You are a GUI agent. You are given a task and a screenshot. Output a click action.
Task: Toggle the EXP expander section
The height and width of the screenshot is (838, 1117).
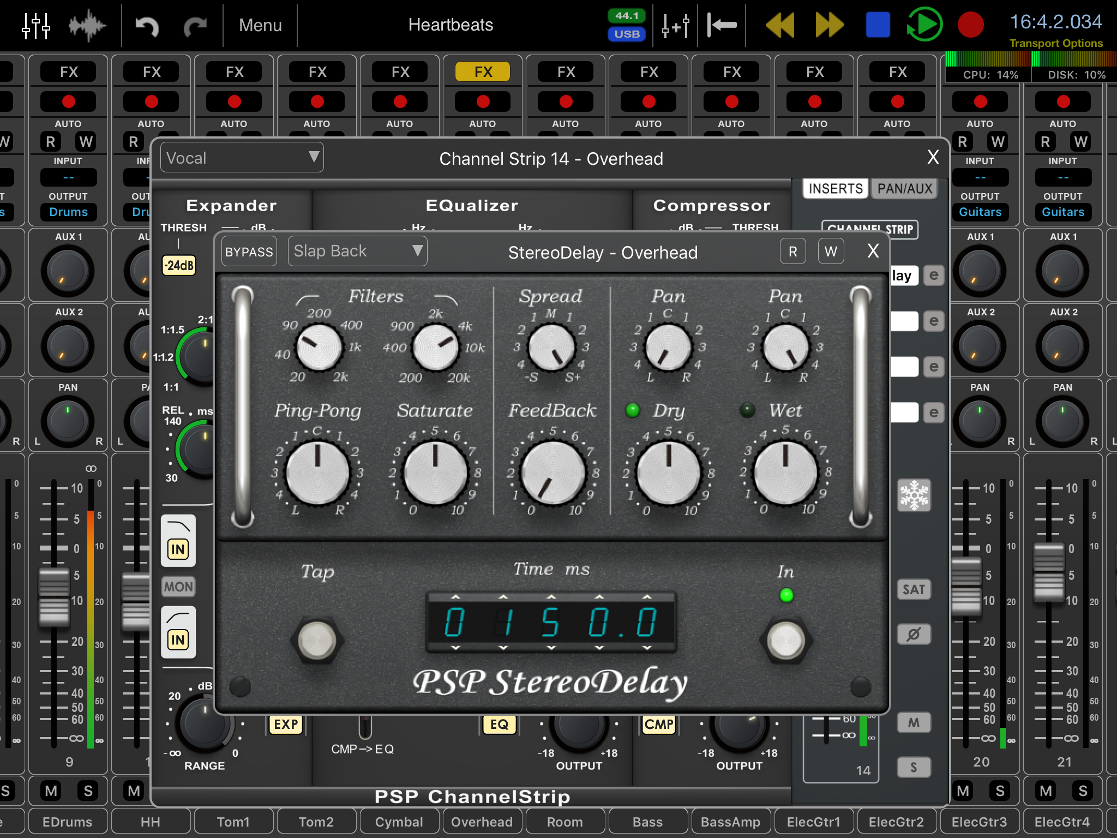tap(286, 725)
